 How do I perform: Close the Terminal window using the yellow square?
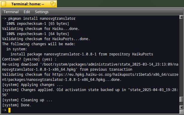[4, 4]
